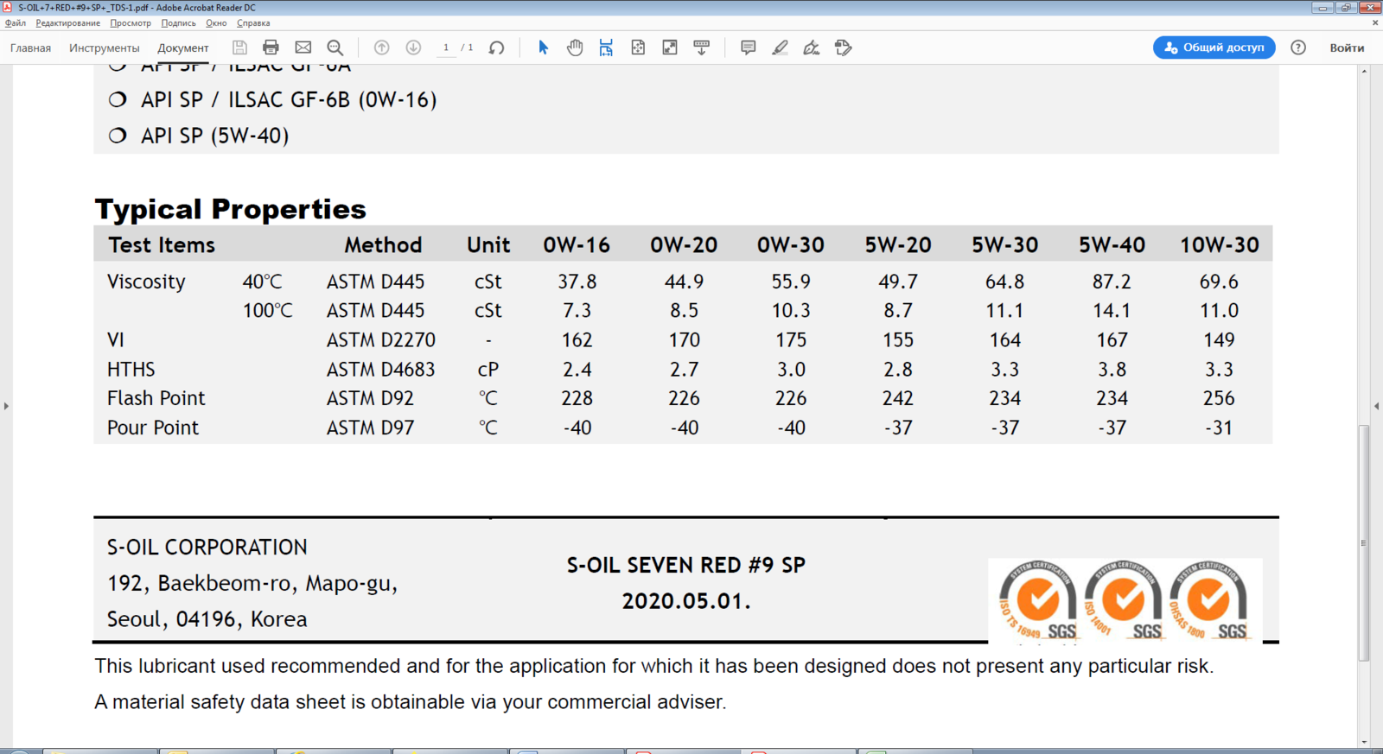Click the "ASTM D4683" method cell
This screenshot has height=754, width=1383.
point(381,370)
